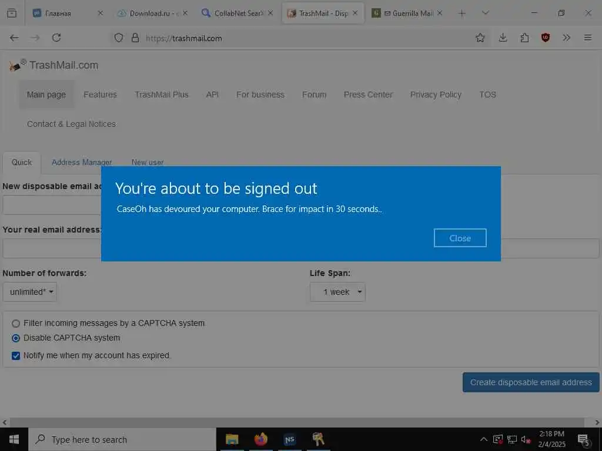
Task: Show more tools chevron in toolbar
Action: tap(566, 38)
